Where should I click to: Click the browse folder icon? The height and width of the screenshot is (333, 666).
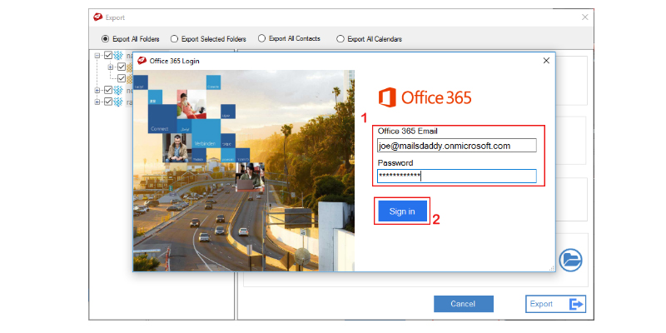570,259
